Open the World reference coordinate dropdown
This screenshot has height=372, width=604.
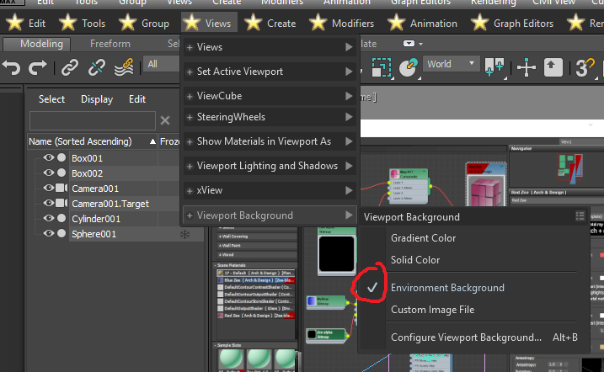point(451,64)
